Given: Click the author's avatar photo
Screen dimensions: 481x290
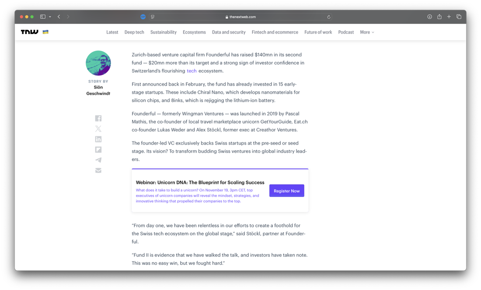Looking at the screenshot, I should (x=98, y=63).
